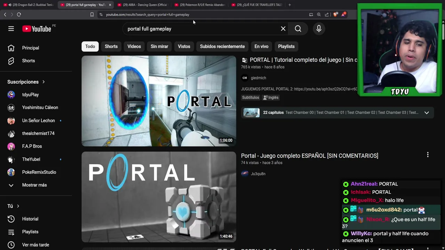Open browser zoom magnifier icon
This screenshot has width=445, height=250.
319,15
